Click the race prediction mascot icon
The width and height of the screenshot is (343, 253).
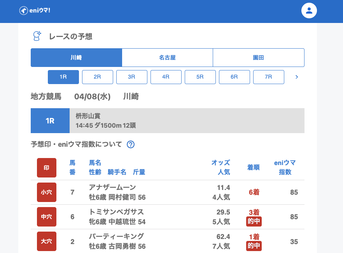[37, 36]
